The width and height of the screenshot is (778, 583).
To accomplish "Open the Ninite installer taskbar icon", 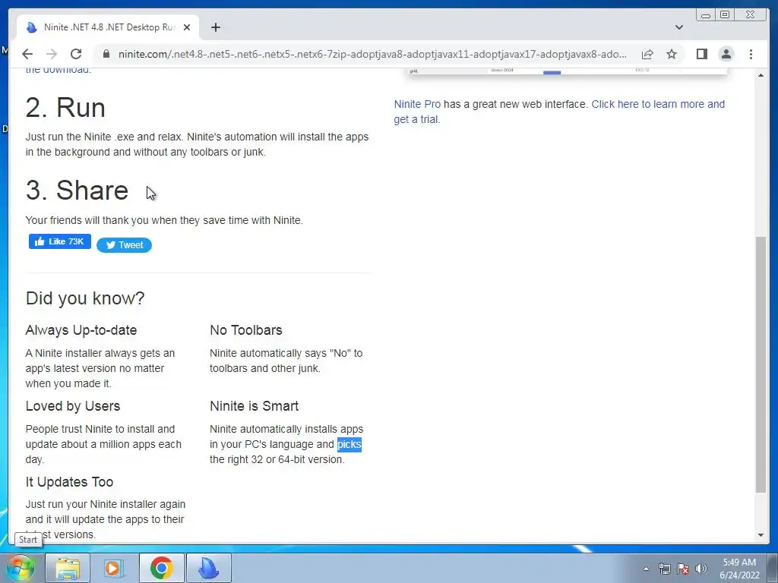I will (x=208, y=568).
